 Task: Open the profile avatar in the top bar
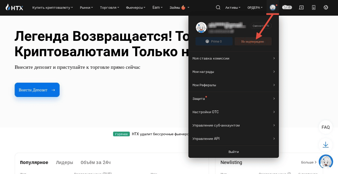tap(272, 7)
